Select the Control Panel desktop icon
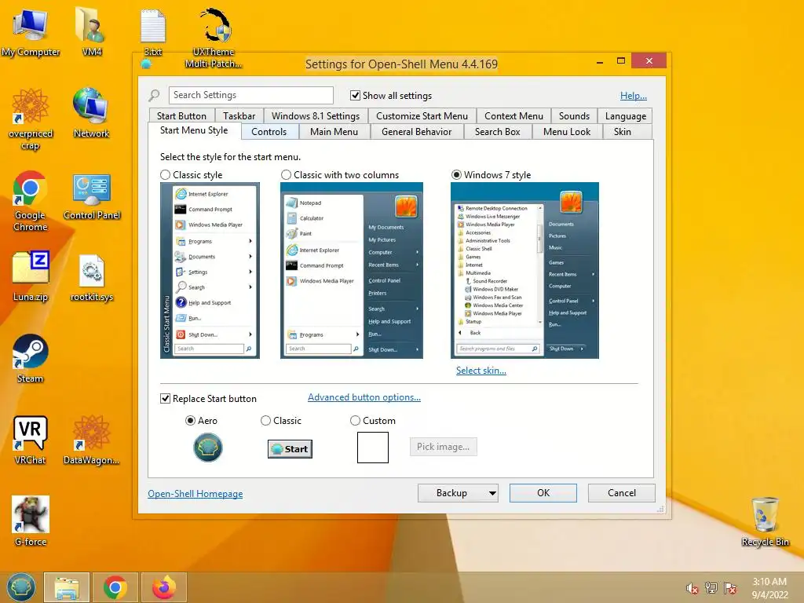804x603 pixels. coord(92,197)
